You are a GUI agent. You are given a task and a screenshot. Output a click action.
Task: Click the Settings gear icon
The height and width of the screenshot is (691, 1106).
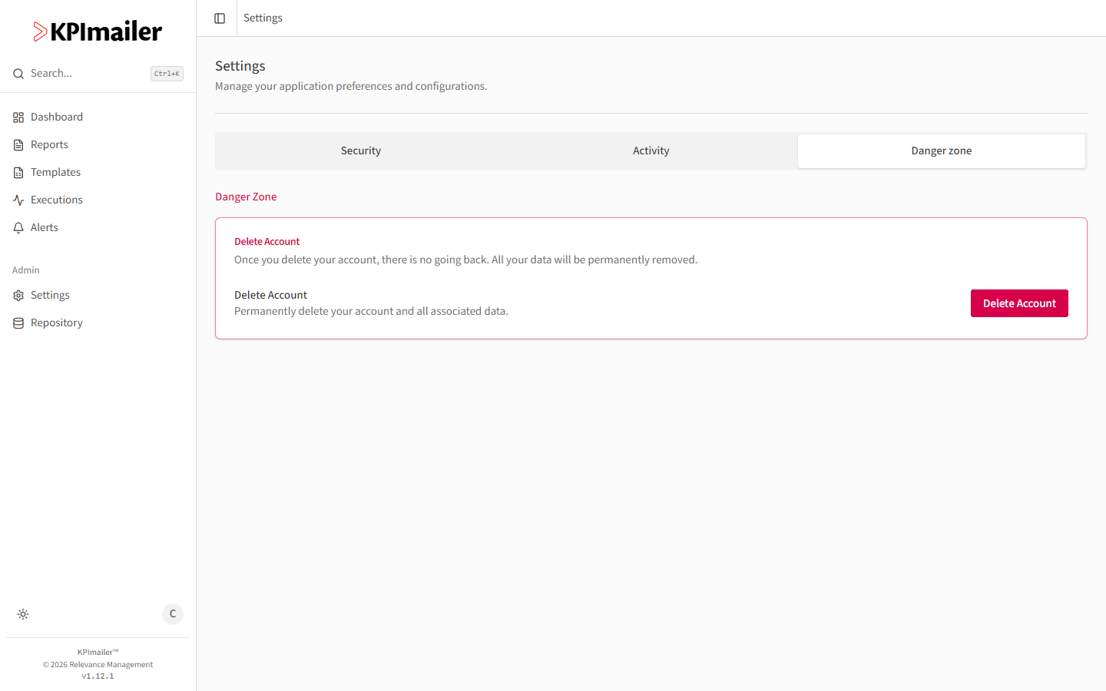tap(18, 296)
